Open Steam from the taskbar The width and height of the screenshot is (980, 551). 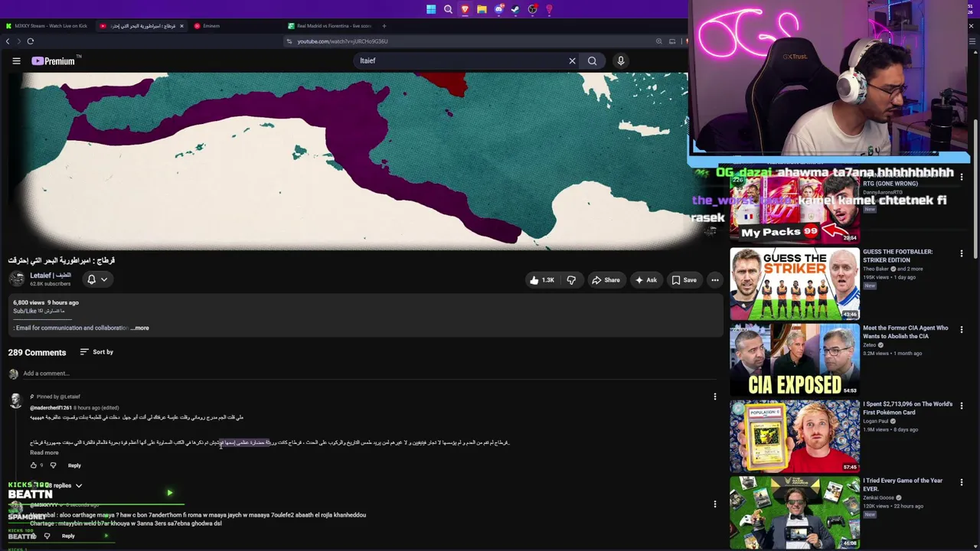click(515, 9)
